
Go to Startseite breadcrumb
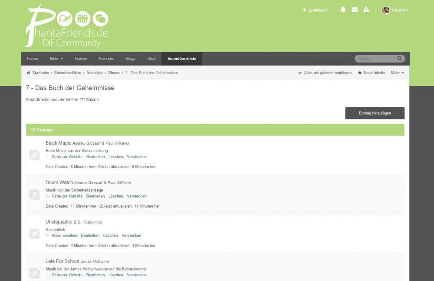[x=40, y=73]
